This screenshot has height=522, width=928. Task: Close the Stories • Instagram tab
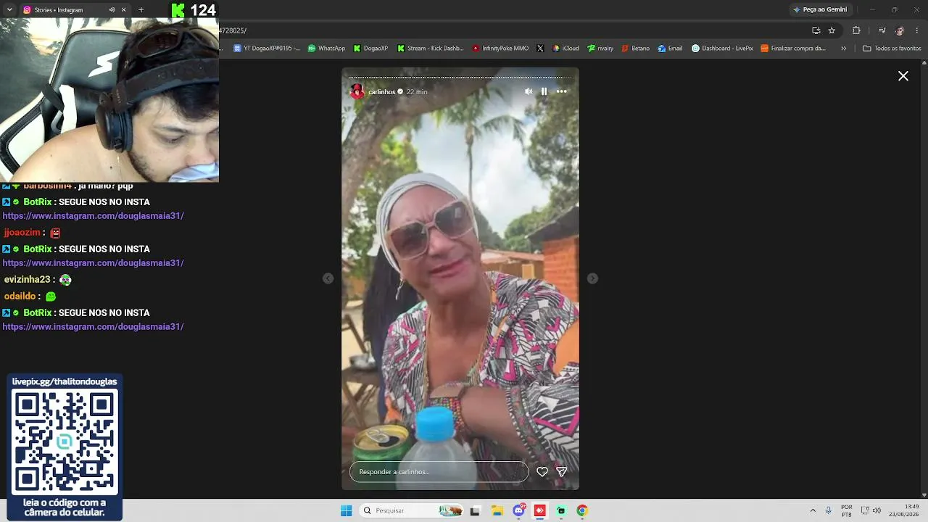click(x=123, y=10)
